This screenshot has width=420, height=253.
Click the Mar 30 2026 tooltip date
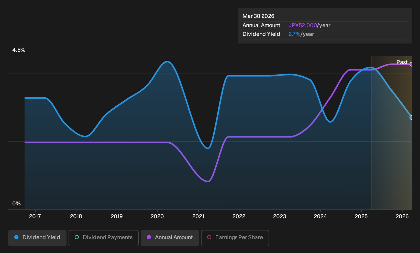[258, 16]
